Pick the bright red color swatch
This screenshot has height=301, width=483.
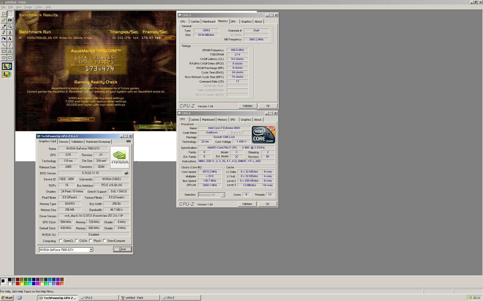tap(18, 284)
